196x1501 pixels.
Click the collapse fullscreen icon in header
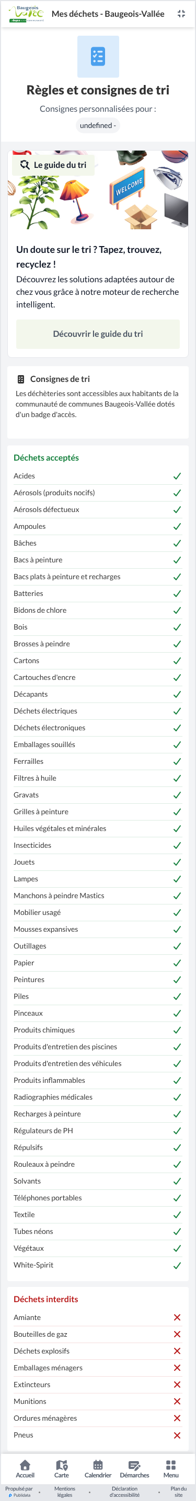pyautogui.click(x=181, y=14)
